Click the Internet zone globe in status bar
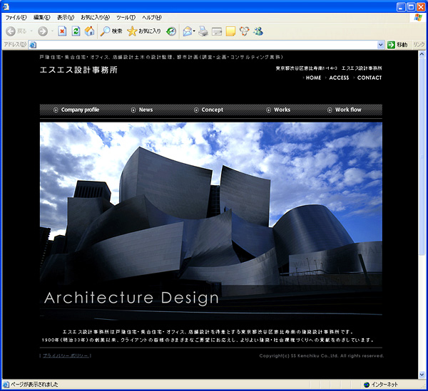This screenshot has width=428, height=391. pyautogui.click(x=367, y=385)
